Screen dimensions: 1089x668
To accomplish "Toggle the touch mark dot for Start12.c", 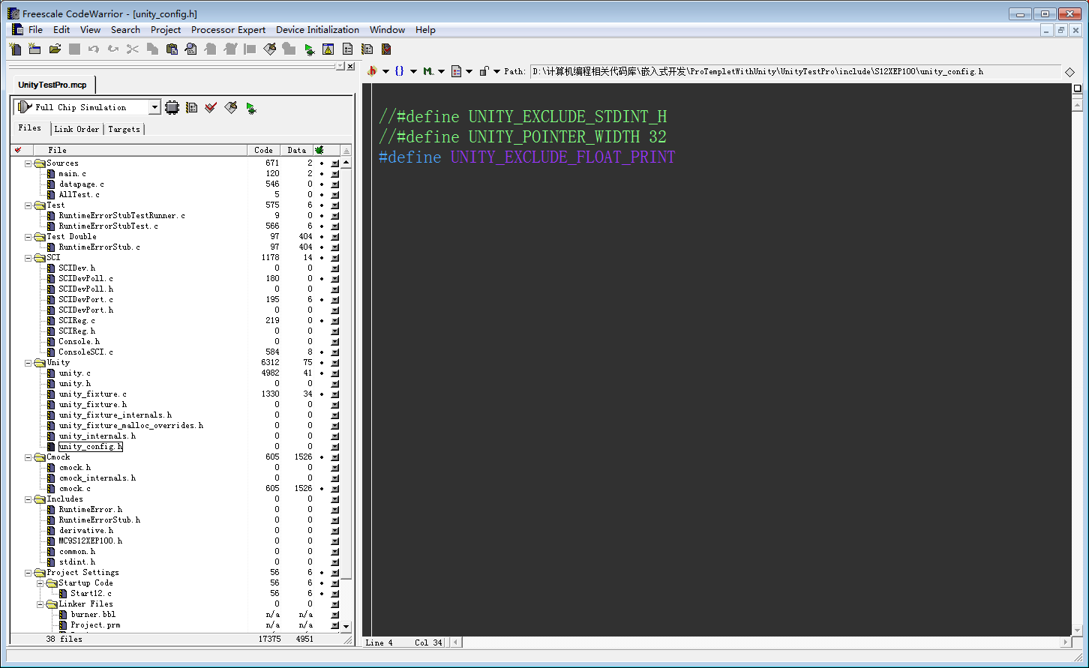I will 322,593.
